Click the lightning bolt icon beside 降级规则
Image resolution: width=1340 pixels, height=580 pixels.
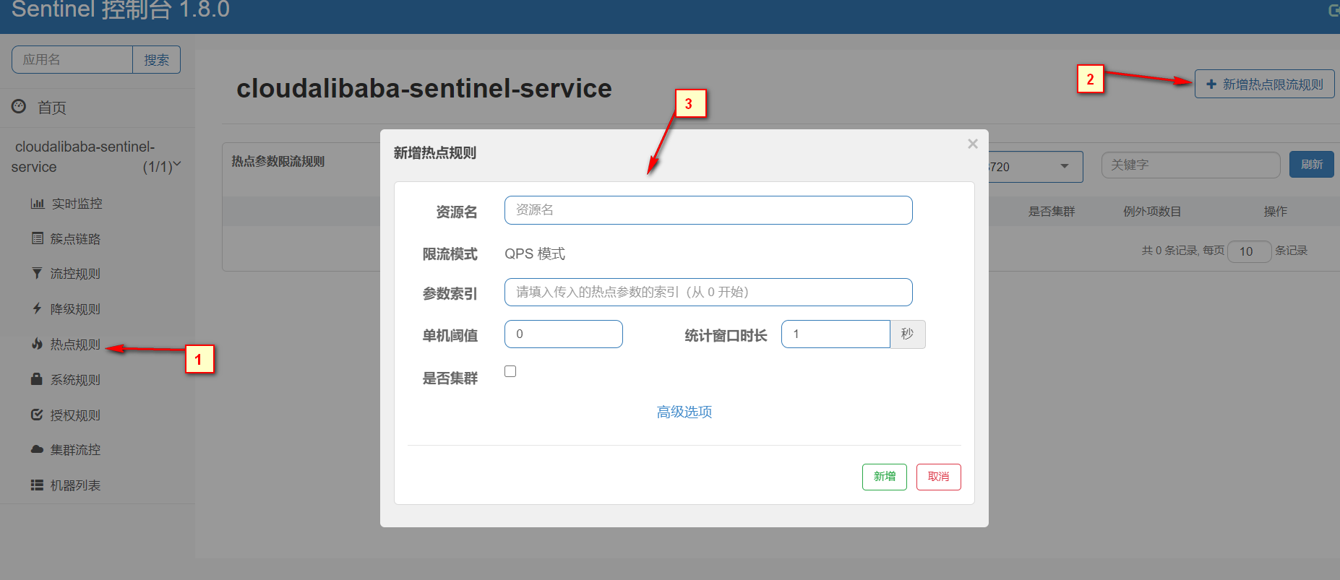point(37,308)
